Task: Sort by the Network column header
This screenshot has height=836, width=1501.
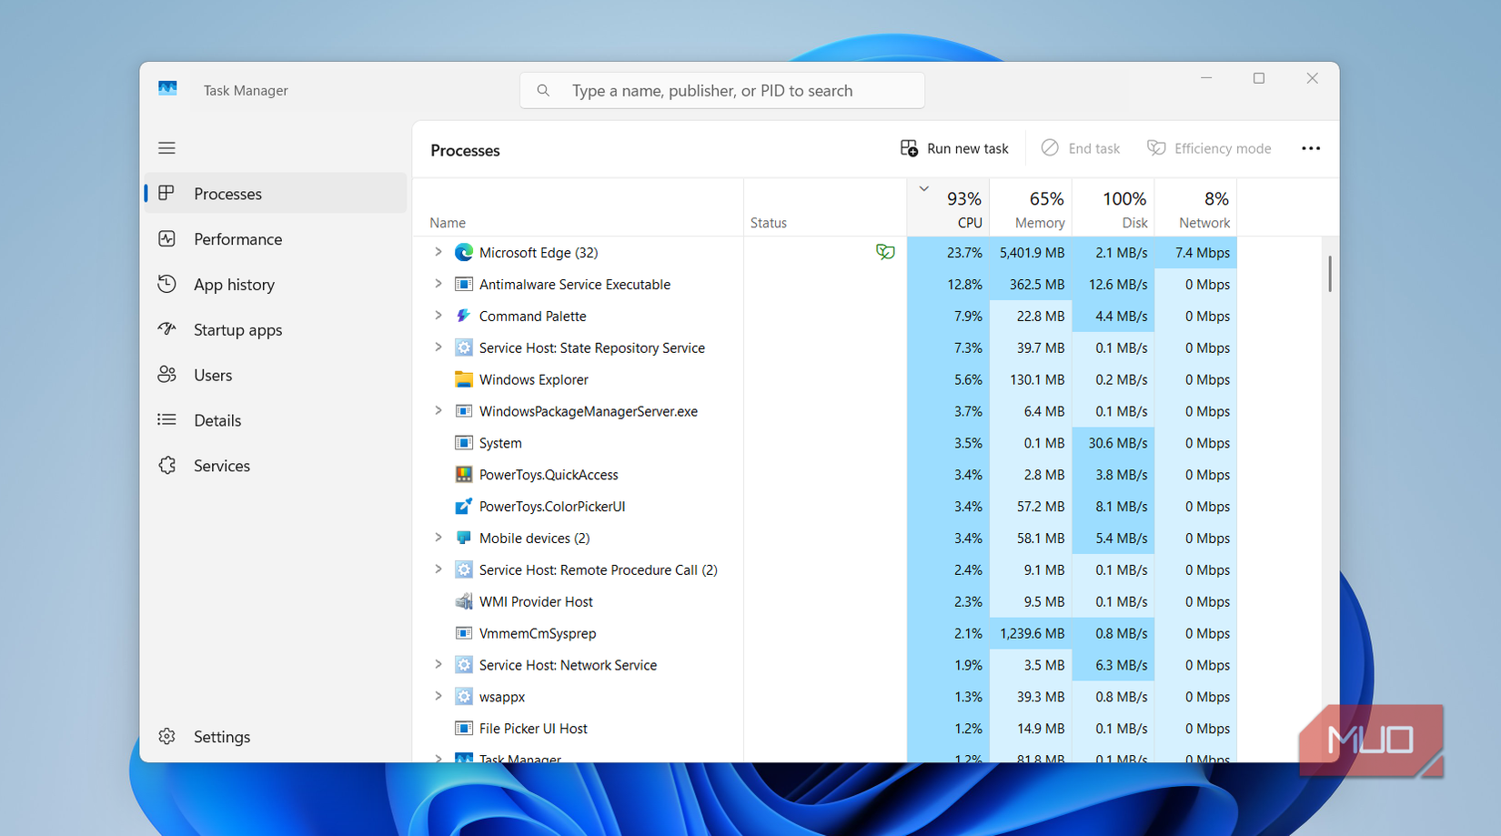Action: (x=1196, y=207)
